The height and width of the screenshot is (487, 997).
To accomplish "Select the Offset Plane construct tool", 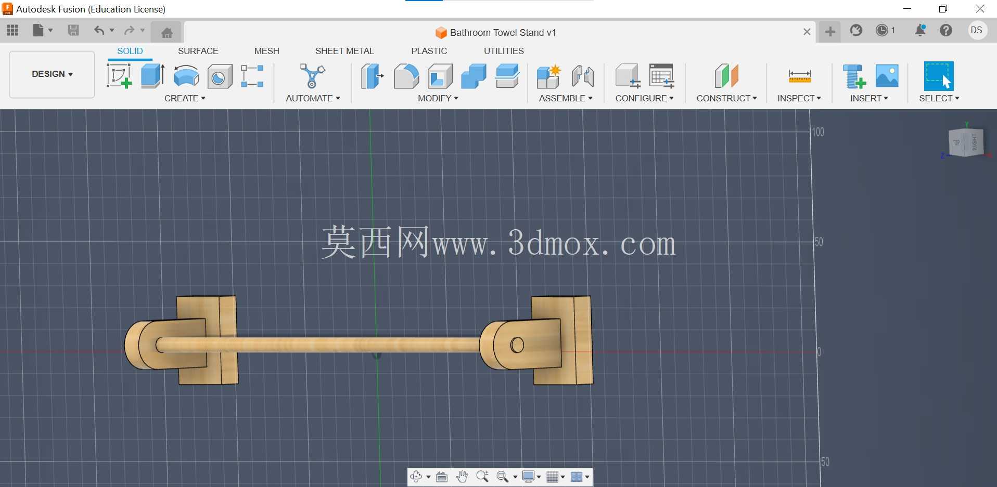I will [726, 76].
